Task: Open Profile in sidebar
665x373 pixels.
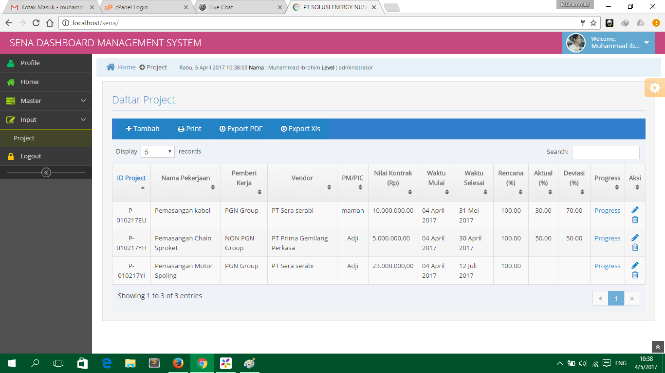Action: pyautogui.click(x=46, y=63)
